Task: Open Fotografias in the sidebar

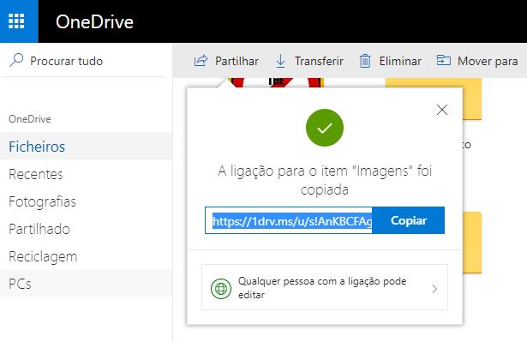Action: click(x=86, y=201)
